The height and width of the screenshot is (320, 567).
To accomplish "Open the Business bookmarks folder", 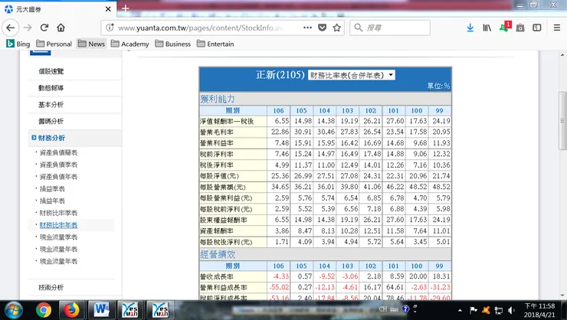I will click(x=173, y=44).
